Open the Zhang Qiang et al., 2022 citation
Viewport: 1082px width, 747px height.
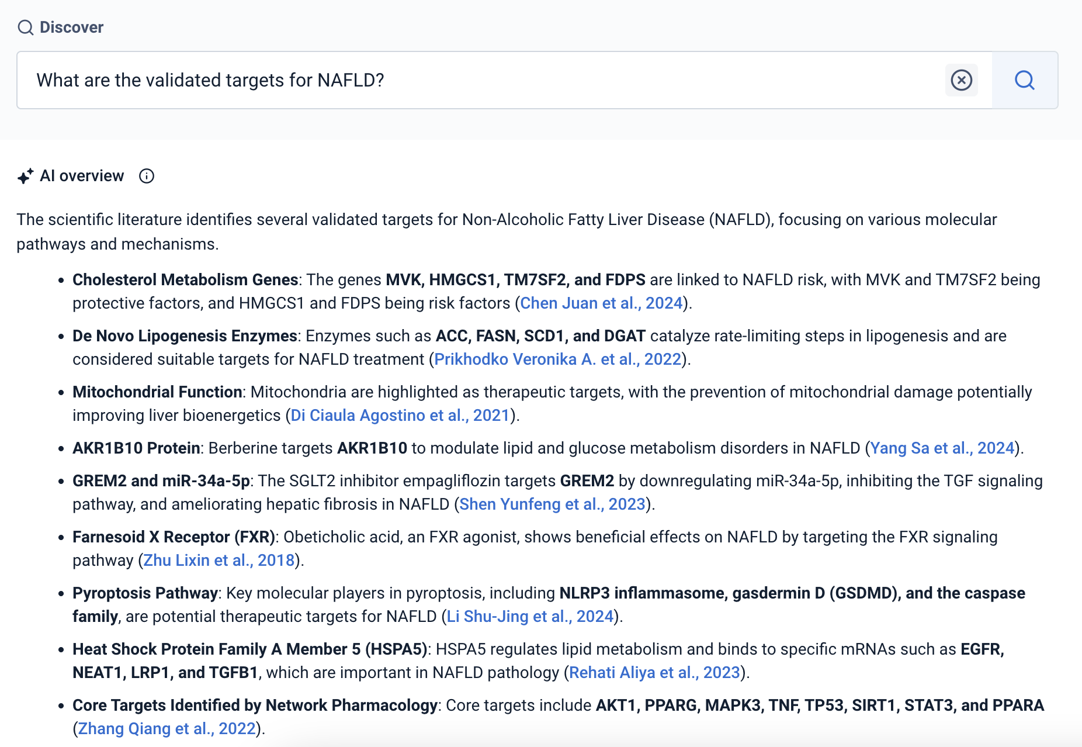167,729
